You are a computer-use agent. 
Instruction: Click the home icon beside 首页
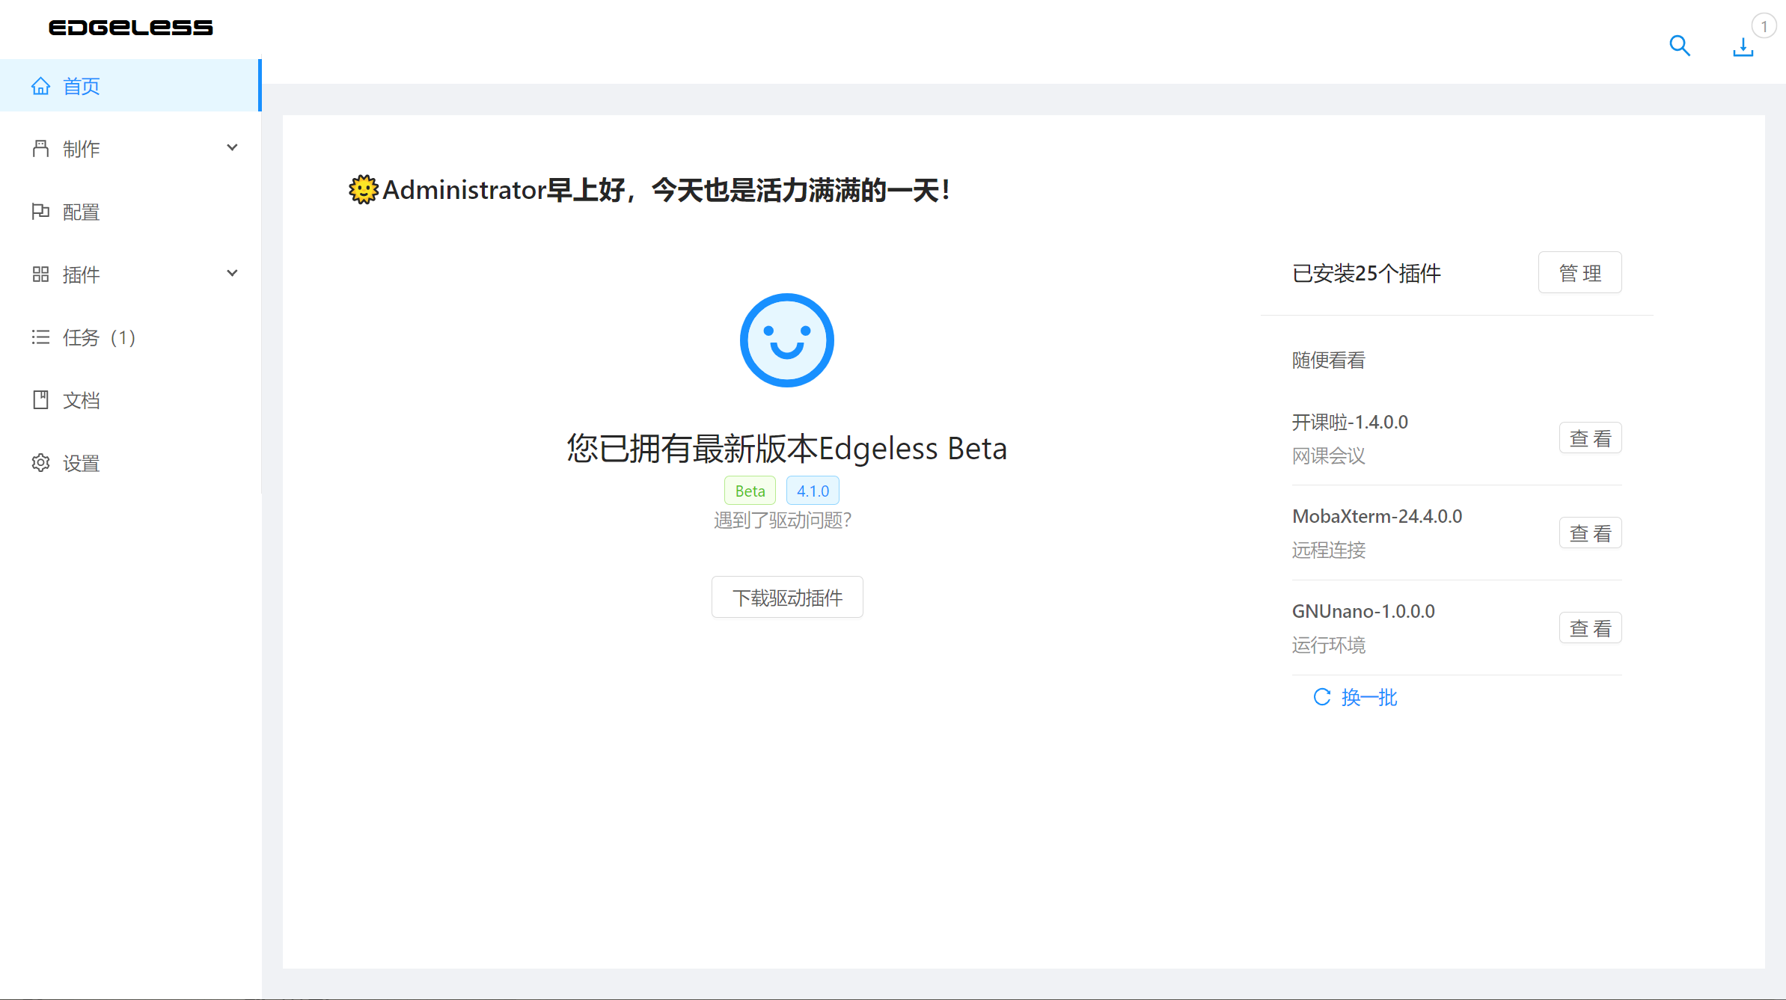[40, 86]
